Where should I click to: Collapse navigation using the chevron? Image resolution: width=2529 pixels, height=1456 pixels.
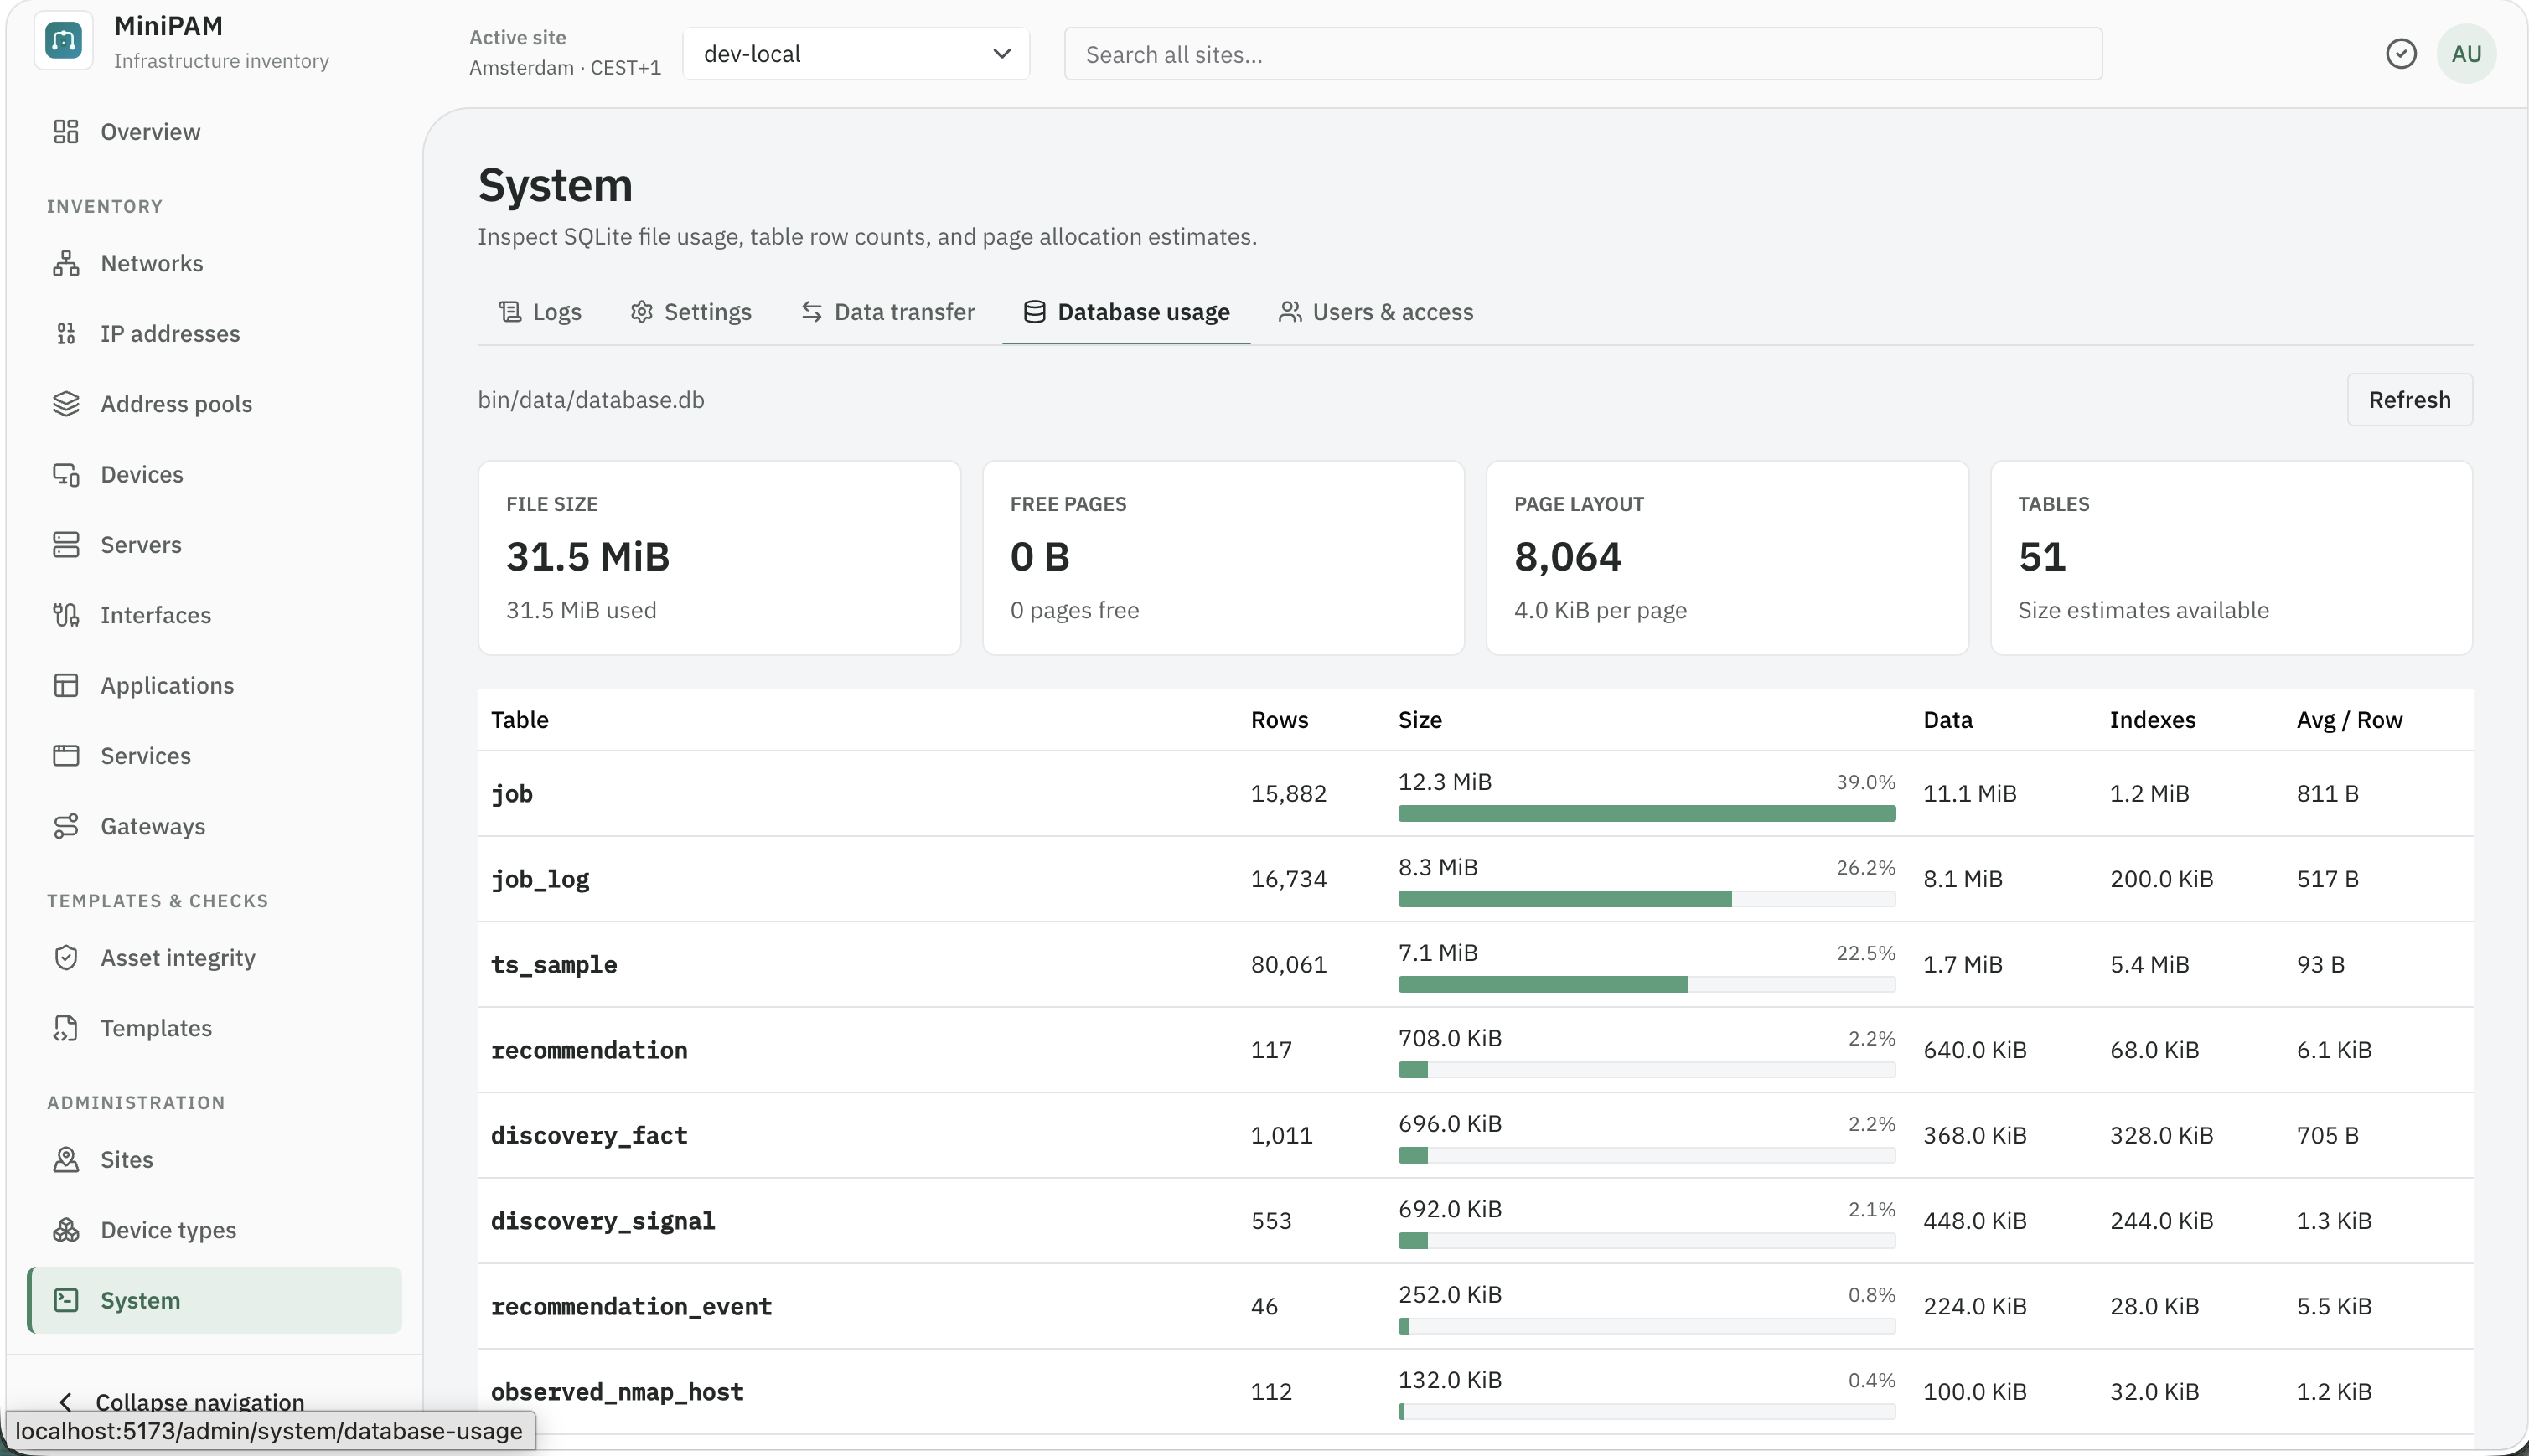click(x=66, y=1402)
